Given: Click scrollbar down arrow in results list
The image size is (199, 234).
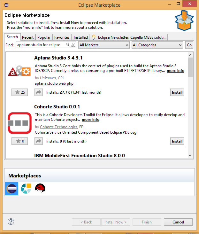Looking at the screenshot, I should pyautogui.click(x=190, y=156).
